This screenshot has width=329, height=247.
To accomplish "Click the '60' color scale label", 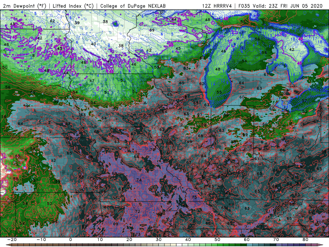I will point(247,240).
